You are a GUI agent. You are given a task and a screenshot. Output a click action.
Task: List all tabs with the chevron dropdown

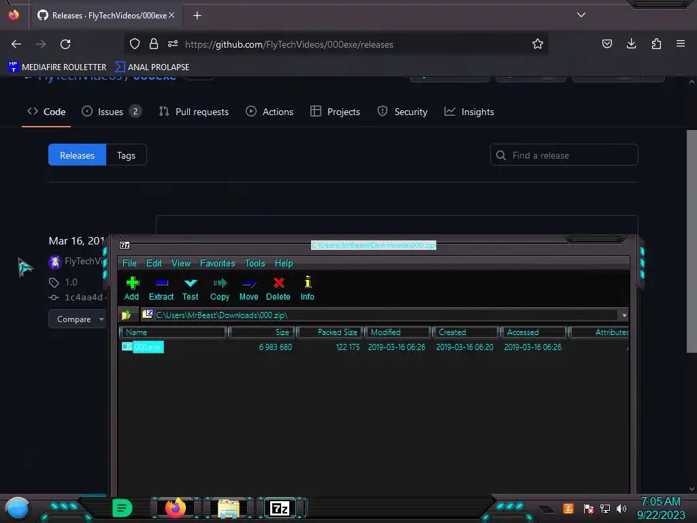(x=581, y=15)
